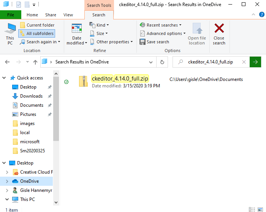Switch to large thumbnails view icon
The width and height of the screenshot is (266, 212).
pos(260,209)
